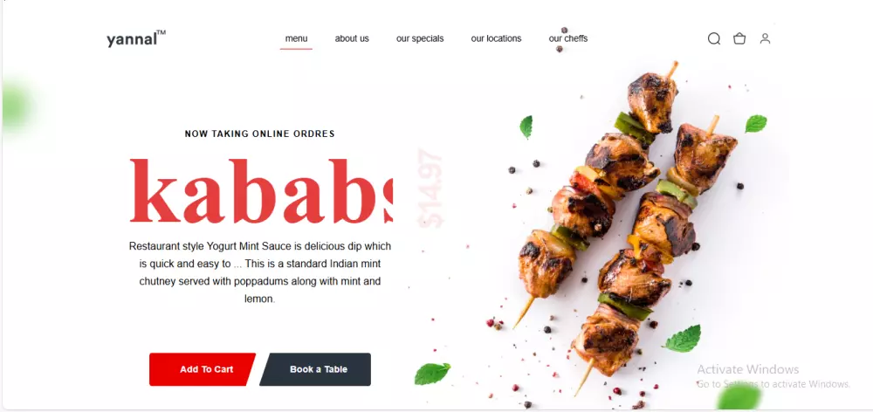This screenshot has height=412, width=873.
Task: Click the NOW TAKING ONLINE ORDRES heading
Action: tap(259, 134)
